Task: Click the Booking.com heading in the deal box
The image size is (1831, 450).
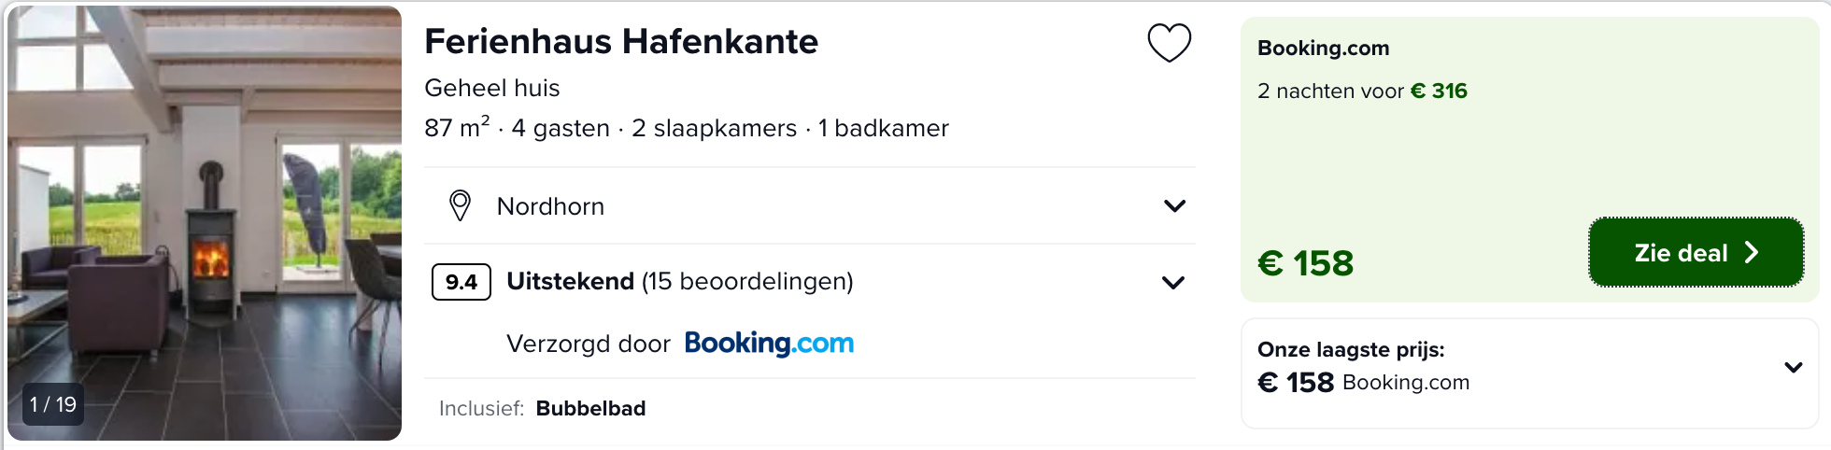Action: coord(1323,48)
